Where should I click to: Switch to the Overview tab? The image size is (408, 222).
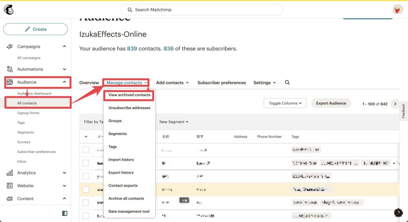click(x=89, y=83)
